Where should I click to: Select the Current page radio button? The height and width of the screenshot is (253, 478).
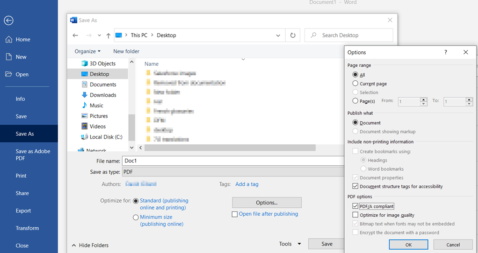pos(355,84)
